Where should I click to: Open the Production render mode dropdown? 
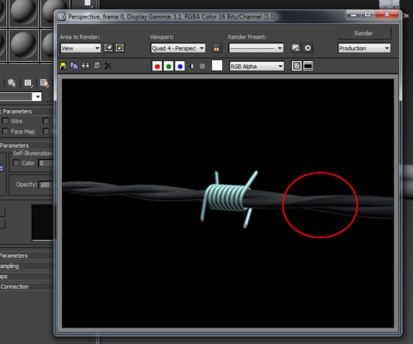click(364, 48)
